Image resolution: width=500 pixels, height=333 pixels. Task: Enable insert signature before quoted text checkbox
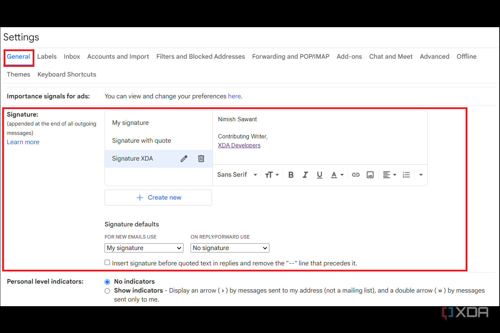click(x=107, y=263)
